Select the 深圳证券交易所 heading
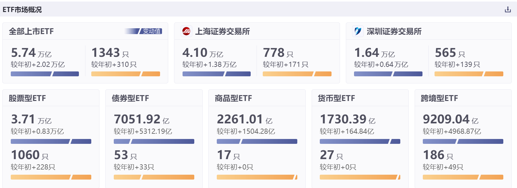This screenshot has width=517, height=188. tap(394, 31)
